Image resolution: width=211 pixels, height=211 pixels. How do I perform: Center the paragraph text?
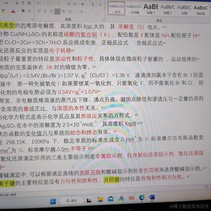(45, 11)
